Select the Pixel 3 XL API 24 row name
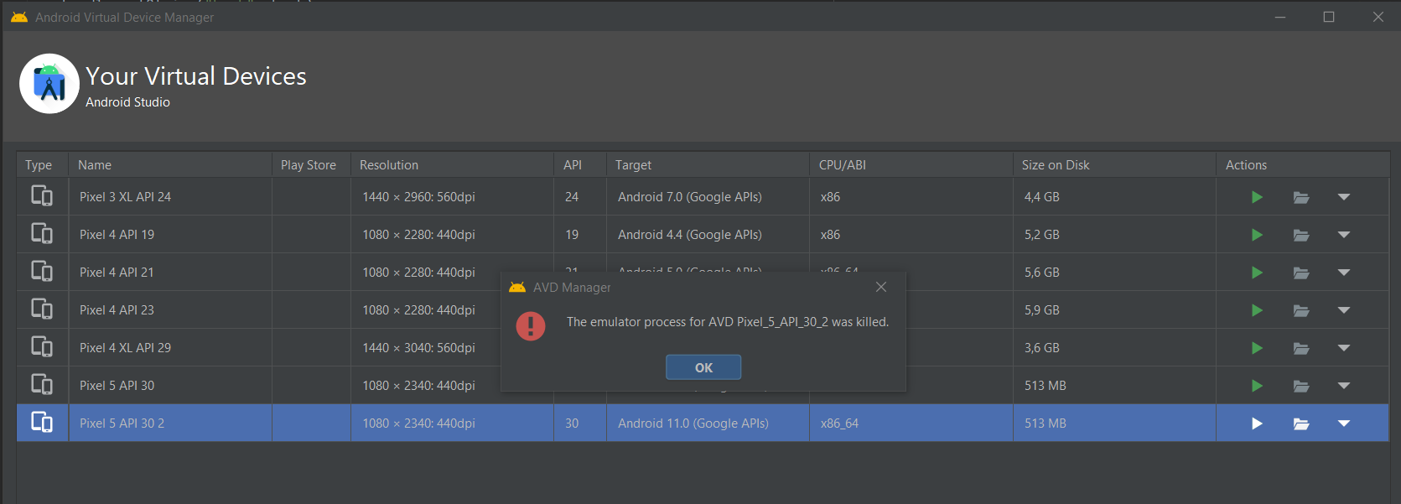 [x=170, y=197]
